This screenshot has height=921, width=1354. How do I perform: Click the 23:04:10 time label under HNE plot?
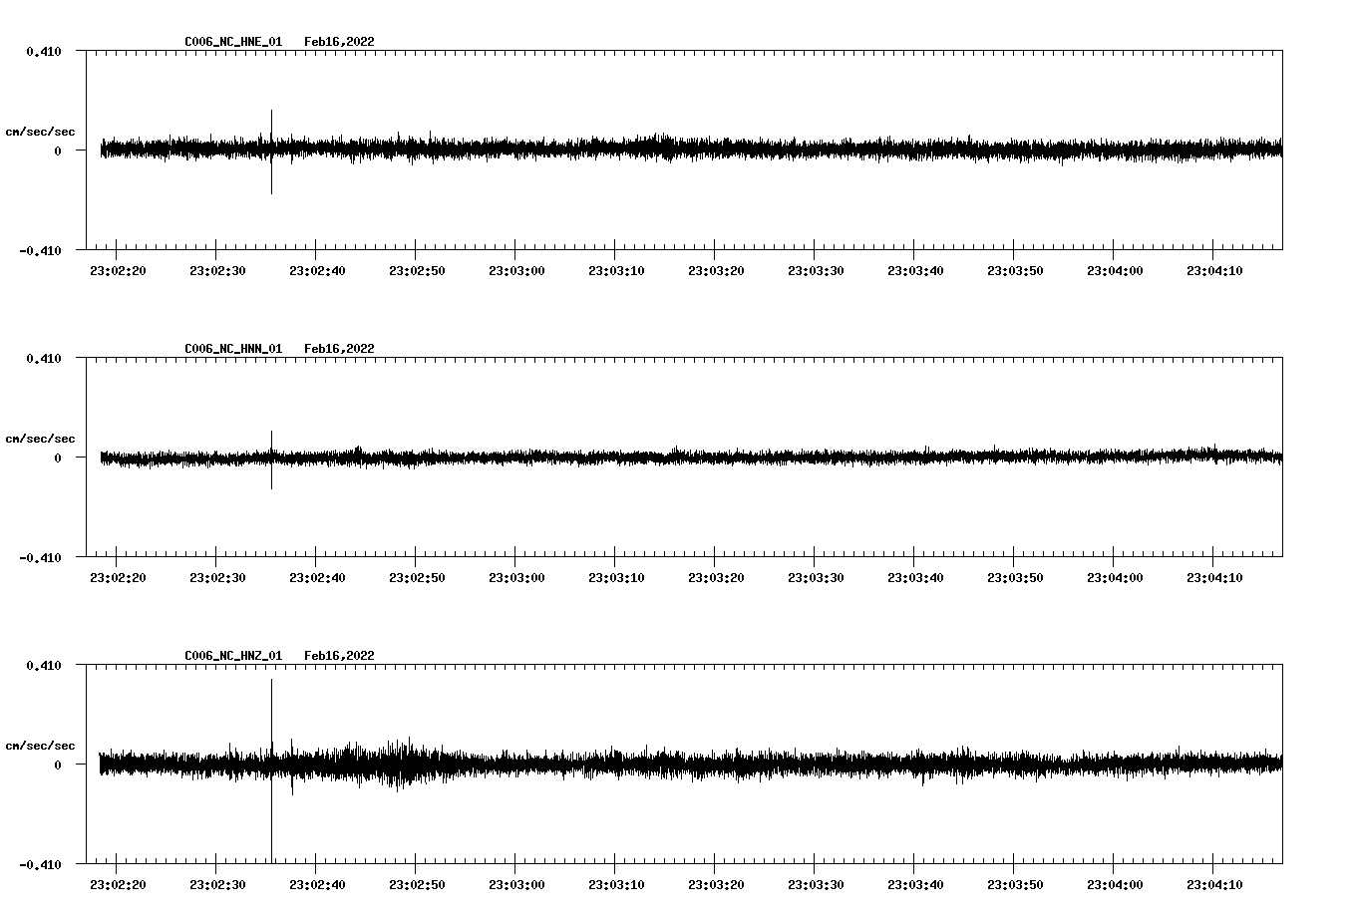click(1214, 271)
